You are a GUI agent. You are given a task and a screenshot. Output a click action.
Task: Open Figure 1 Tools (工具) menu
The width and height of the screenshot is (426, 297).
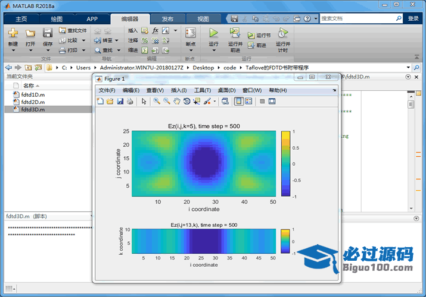(203, 90)
